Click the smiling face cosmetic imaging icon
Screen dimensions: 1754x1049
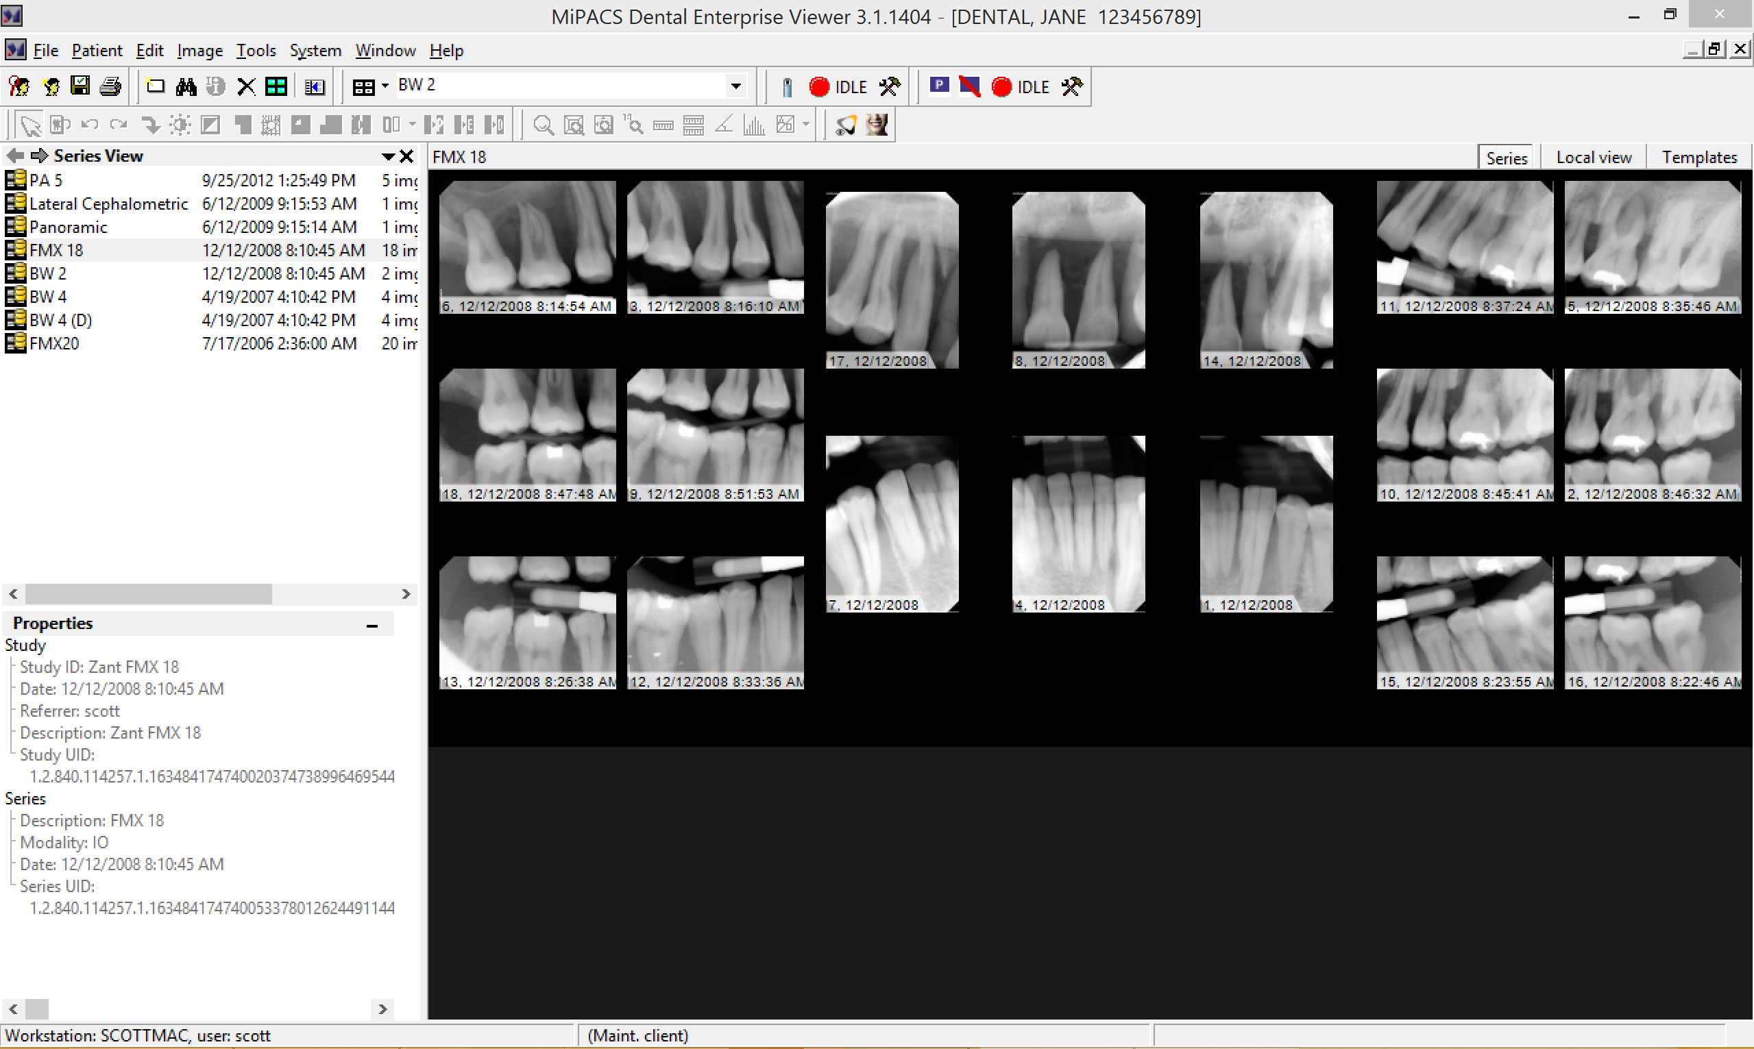877,125
